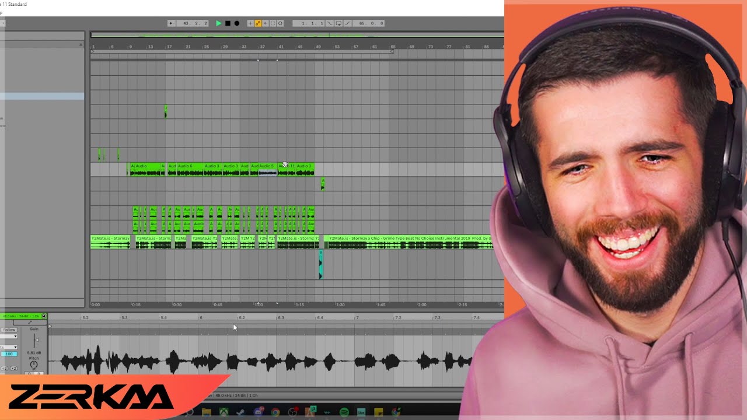Select the highlighted blue row in the browser

(x=42, y=96)
